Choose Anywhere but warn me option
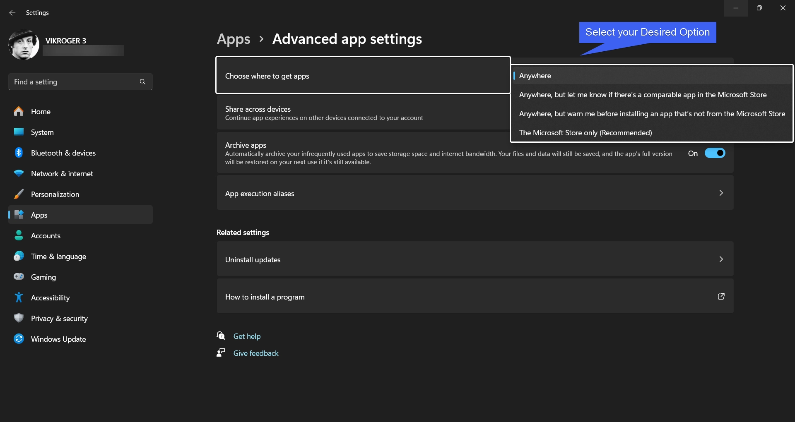 click(652, 114)
